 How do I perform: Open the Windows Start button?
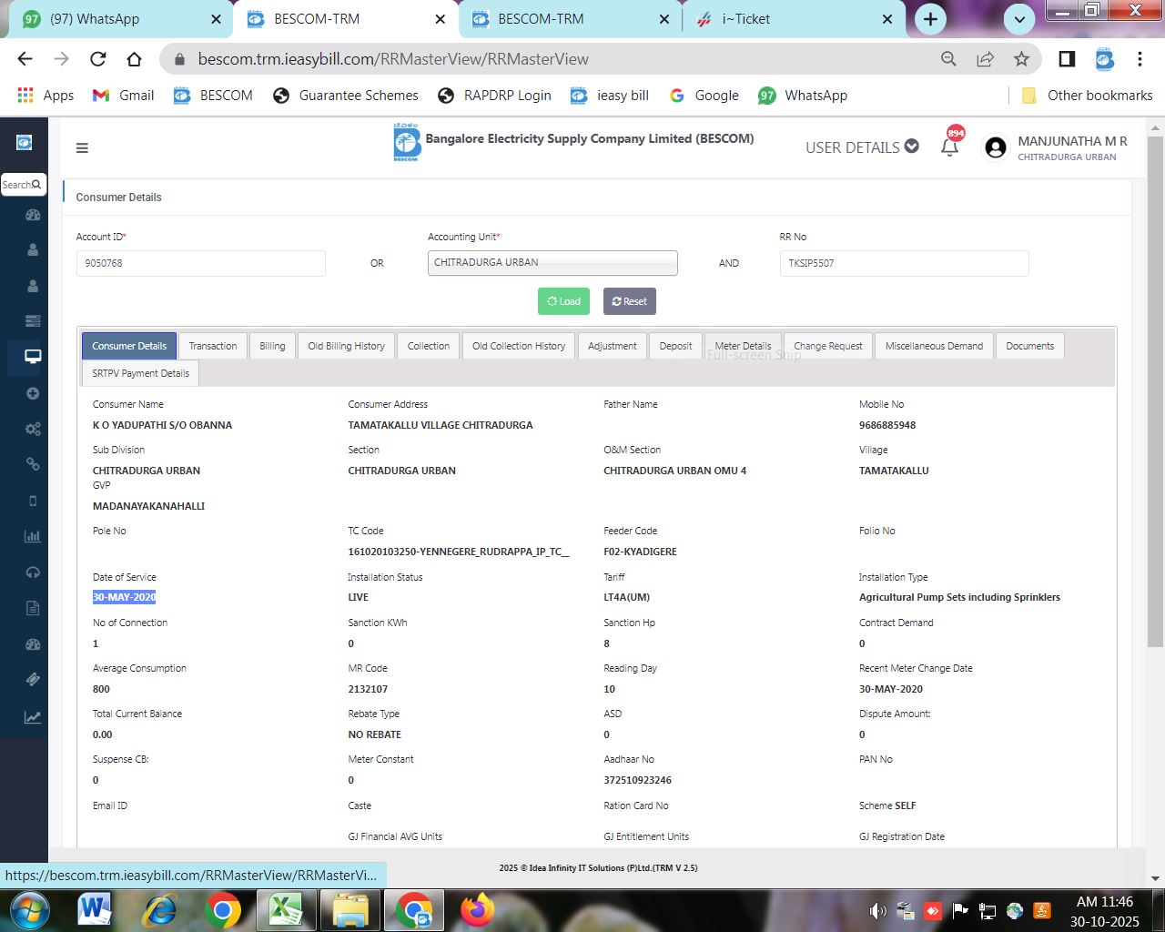pyautogui.click(x=29, y=910)
